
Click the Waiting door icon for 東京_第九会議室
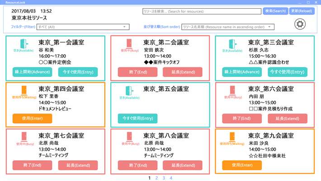[x=233, y=135]
